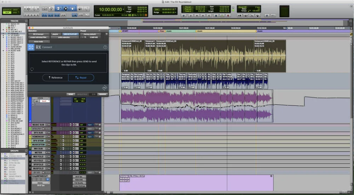354x195 pixels.
Task: Click the METER track name
Action: pyautogui.click(x=38, y=153)
